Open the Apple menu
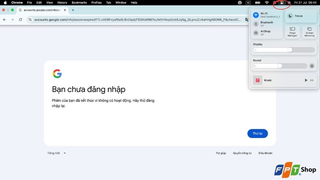320x180 pixels. tap(5, 3)
